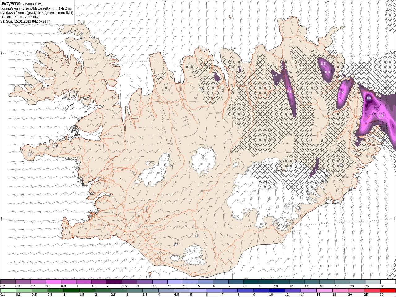Click the violet 12 rain-scale swatch

293,291
